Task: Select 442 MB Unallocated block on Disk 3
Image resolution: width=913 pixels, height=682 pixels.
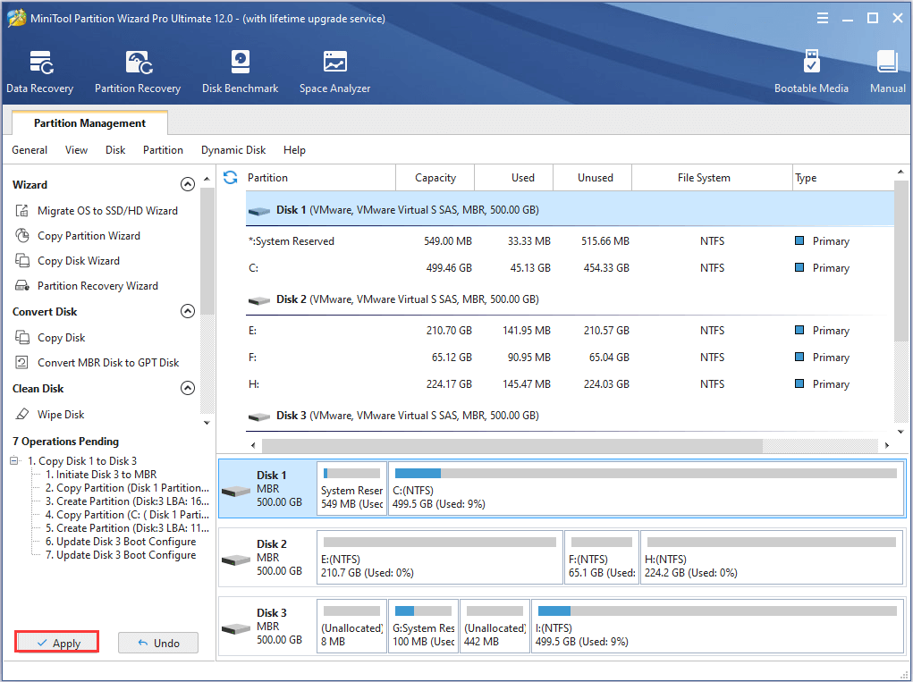Action: coord(495,627)
